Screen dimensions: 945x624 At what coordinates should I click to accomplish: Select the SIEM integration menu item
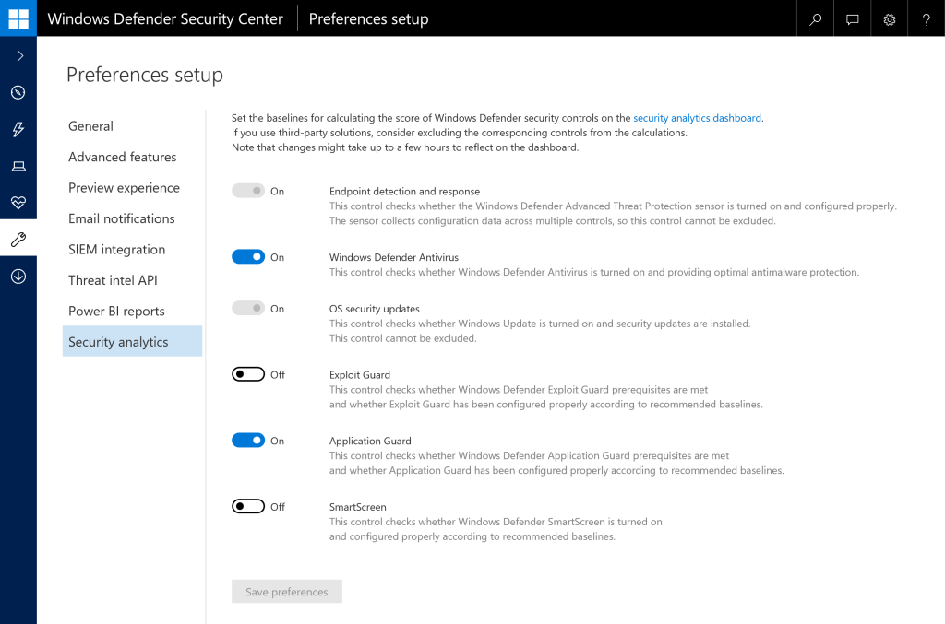(117, 250)
